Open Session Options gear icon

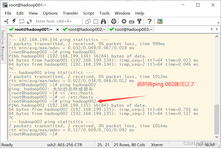(x=124, y=21)
